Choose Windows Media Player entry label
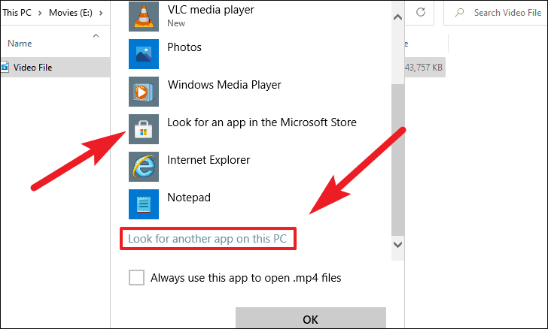This screenshot has height=329, width=548. [224, 85]
